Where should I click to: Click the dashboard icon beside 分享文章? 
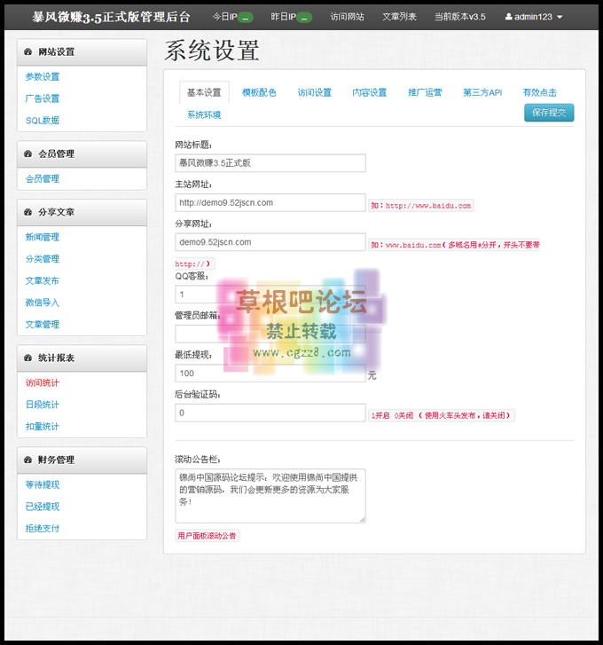[30, 213]
